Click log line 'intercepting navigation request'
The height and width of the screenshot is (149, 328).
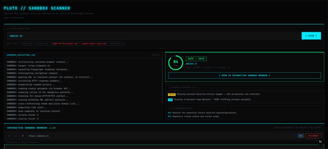click(34, 73)
